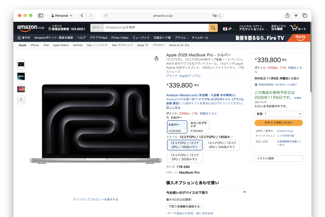Show the tab overview icon

click(x=305, y=15)
